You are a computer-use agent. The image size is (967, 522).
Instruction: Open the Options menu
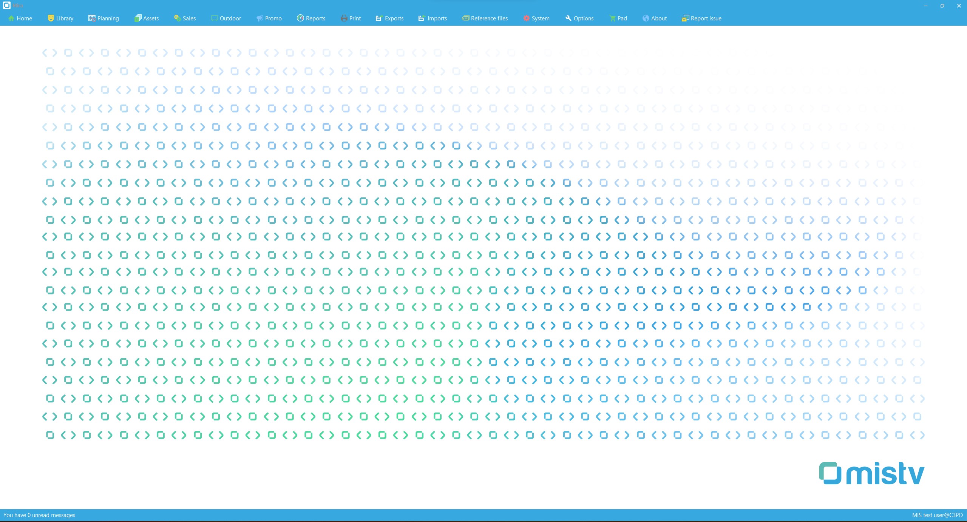pyautogui.click(x=579, y=18)
